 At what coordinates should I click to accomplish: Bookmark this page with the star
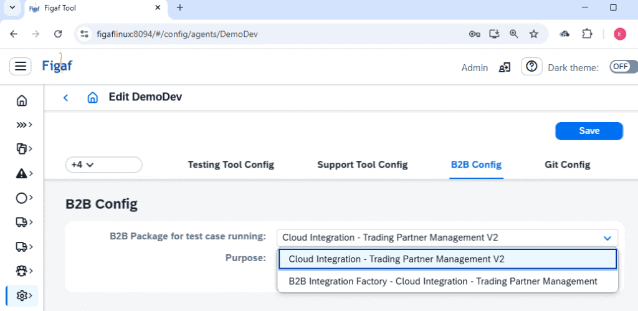534,34
